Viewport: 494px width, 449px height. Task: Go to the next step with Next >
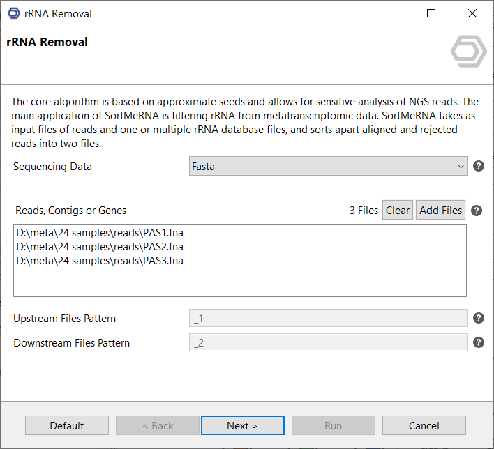coord(242,425)
